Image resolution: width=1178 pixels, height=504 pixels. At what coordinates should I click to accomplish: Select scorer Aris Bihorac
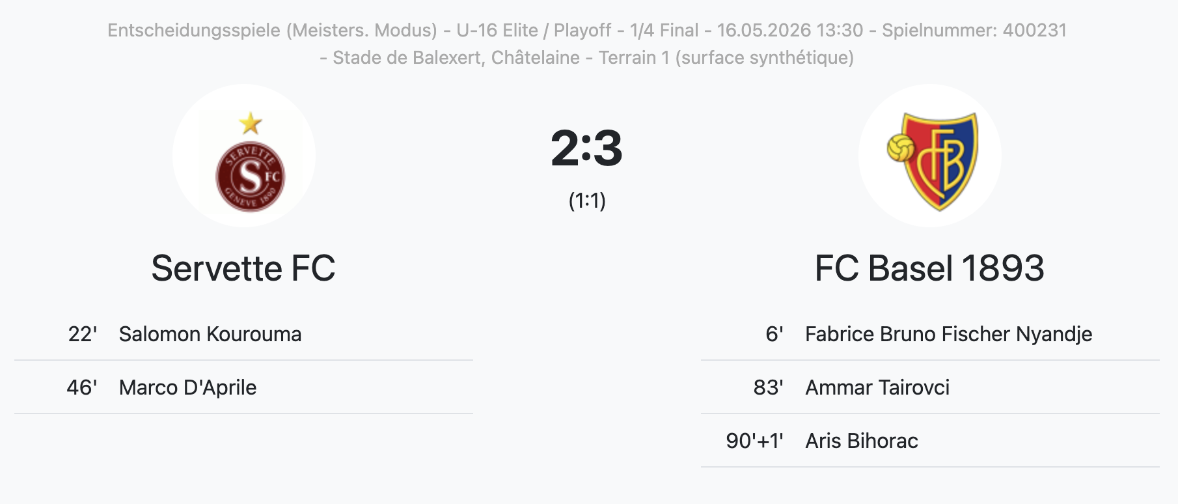click(862, 441)
